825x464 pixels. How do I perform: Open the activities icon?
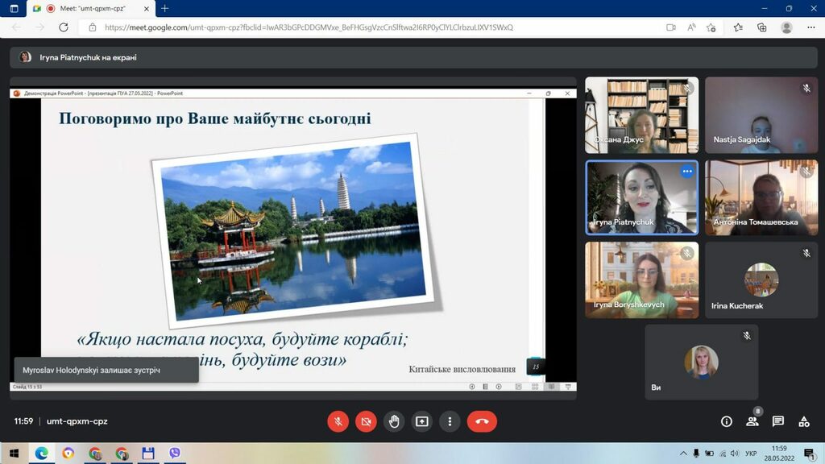pos(804,421)
